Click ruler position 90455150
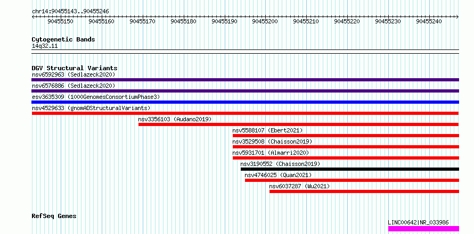The width and height of the screenshot is (474, 234). click(x=61, y=21)
